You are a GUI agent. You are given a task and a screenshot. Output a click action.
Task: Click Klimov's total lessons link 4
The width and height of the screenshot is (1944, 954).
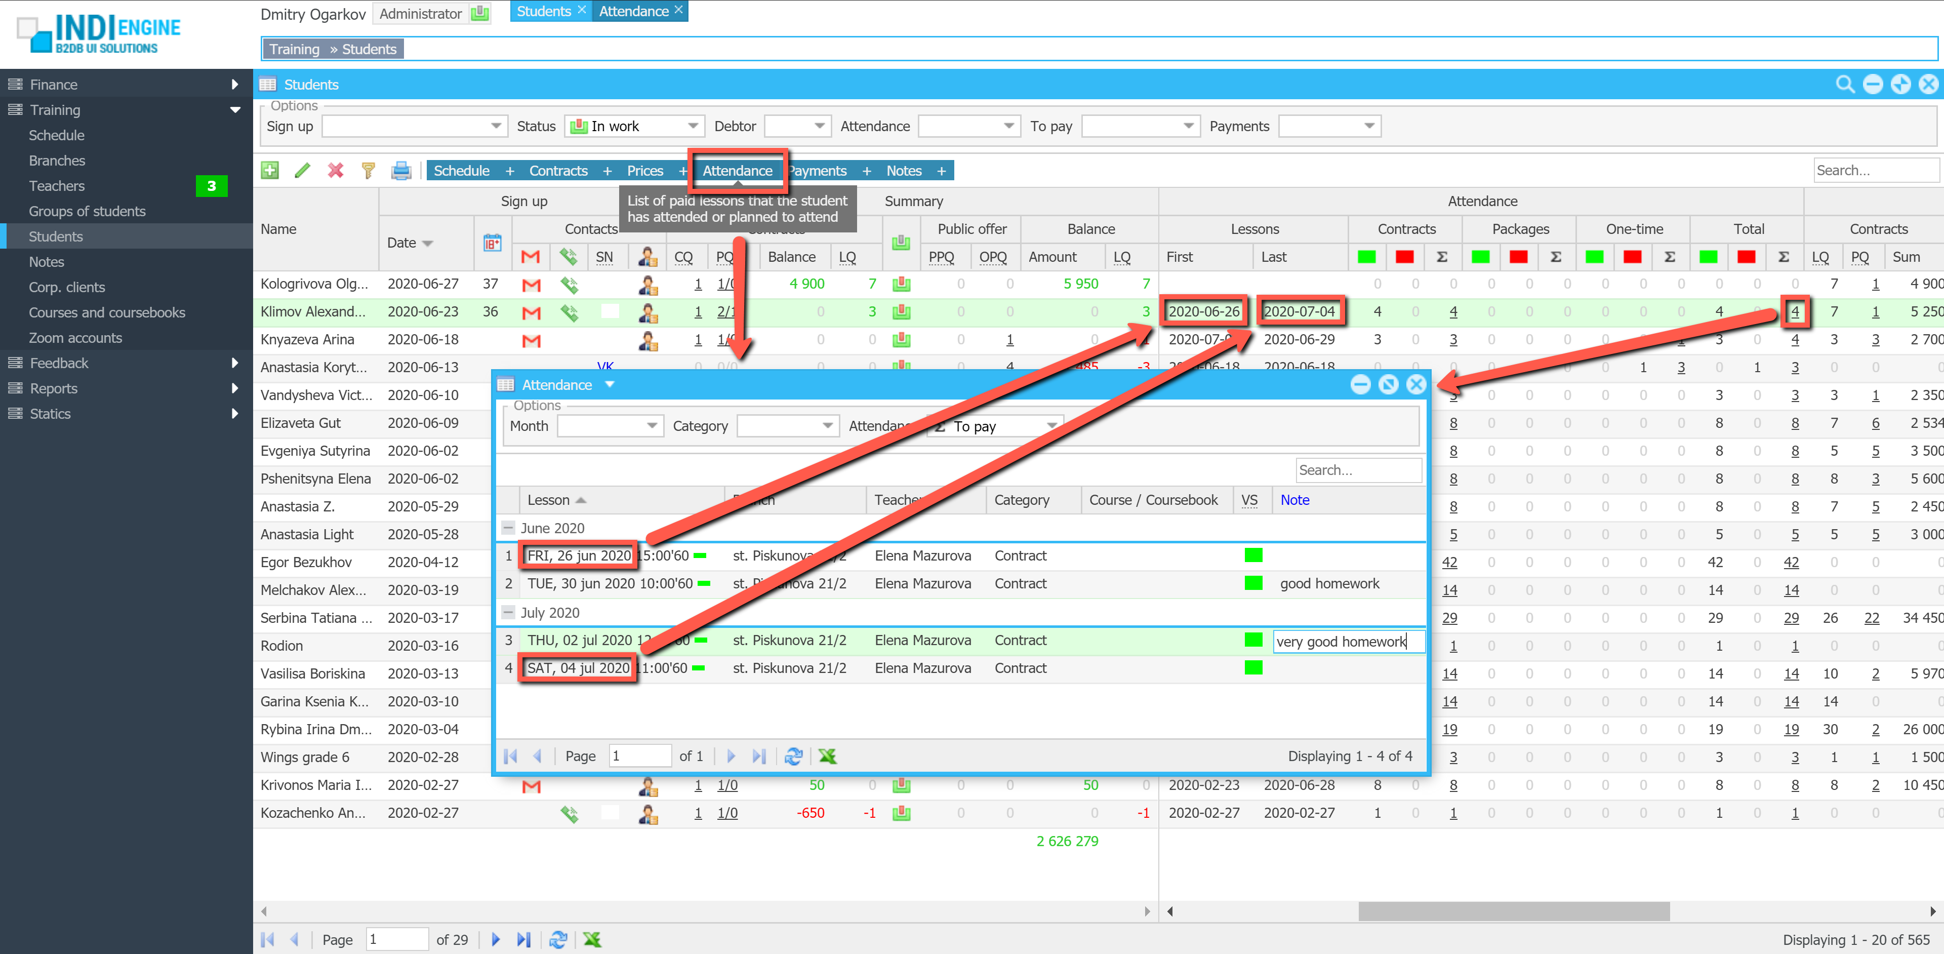point(1795,312)
